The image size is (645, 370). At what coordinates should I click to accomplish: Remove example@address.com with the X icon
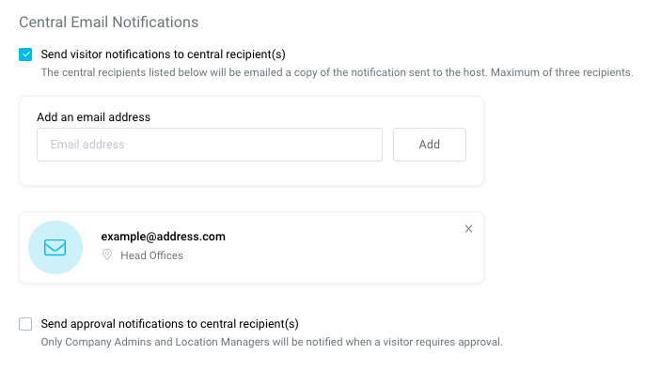468,229
